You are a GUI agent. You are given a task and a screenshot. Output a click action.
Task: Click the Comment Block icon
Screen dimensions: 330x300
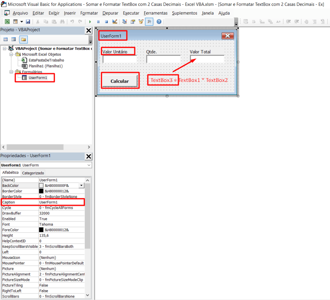pos(315,22)
